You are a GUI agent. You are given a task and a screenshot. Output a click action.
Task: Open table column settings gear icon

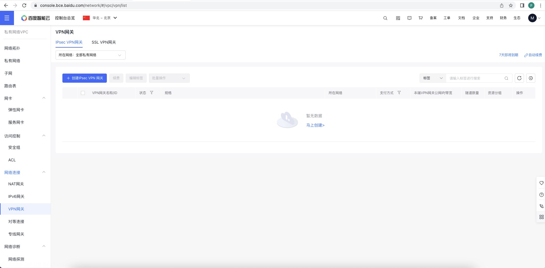point(531,78)
